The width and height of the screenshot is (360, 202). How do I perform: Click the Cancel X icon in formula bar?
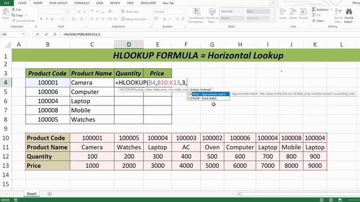pyautogui.click(x=37, y=34)
